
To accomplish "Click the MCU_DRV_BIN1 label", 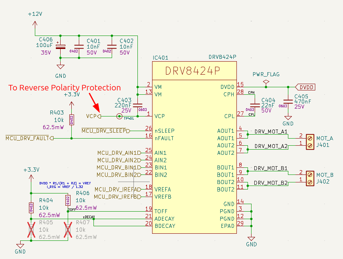I will click(119, 167).
